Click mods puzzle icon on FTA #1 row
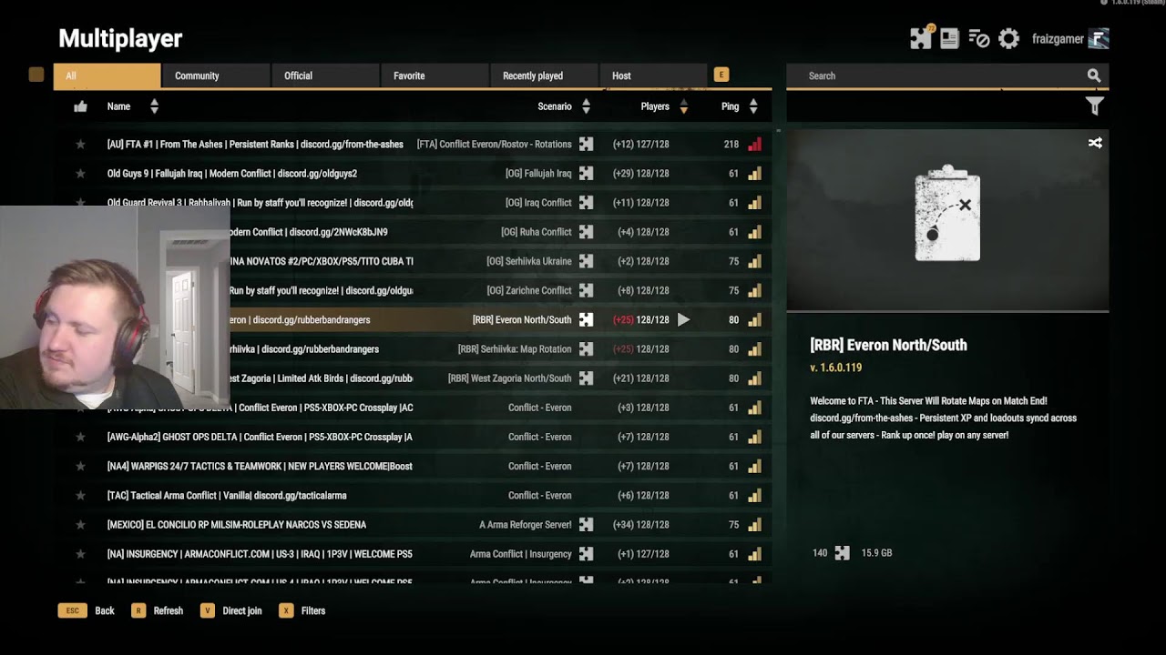1166x655 pixels. point(586,145)
